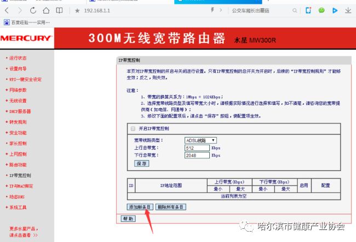This screenshot has width=356, height=242.
Task: Click the blue video play icon
Action: coord(335,10)
